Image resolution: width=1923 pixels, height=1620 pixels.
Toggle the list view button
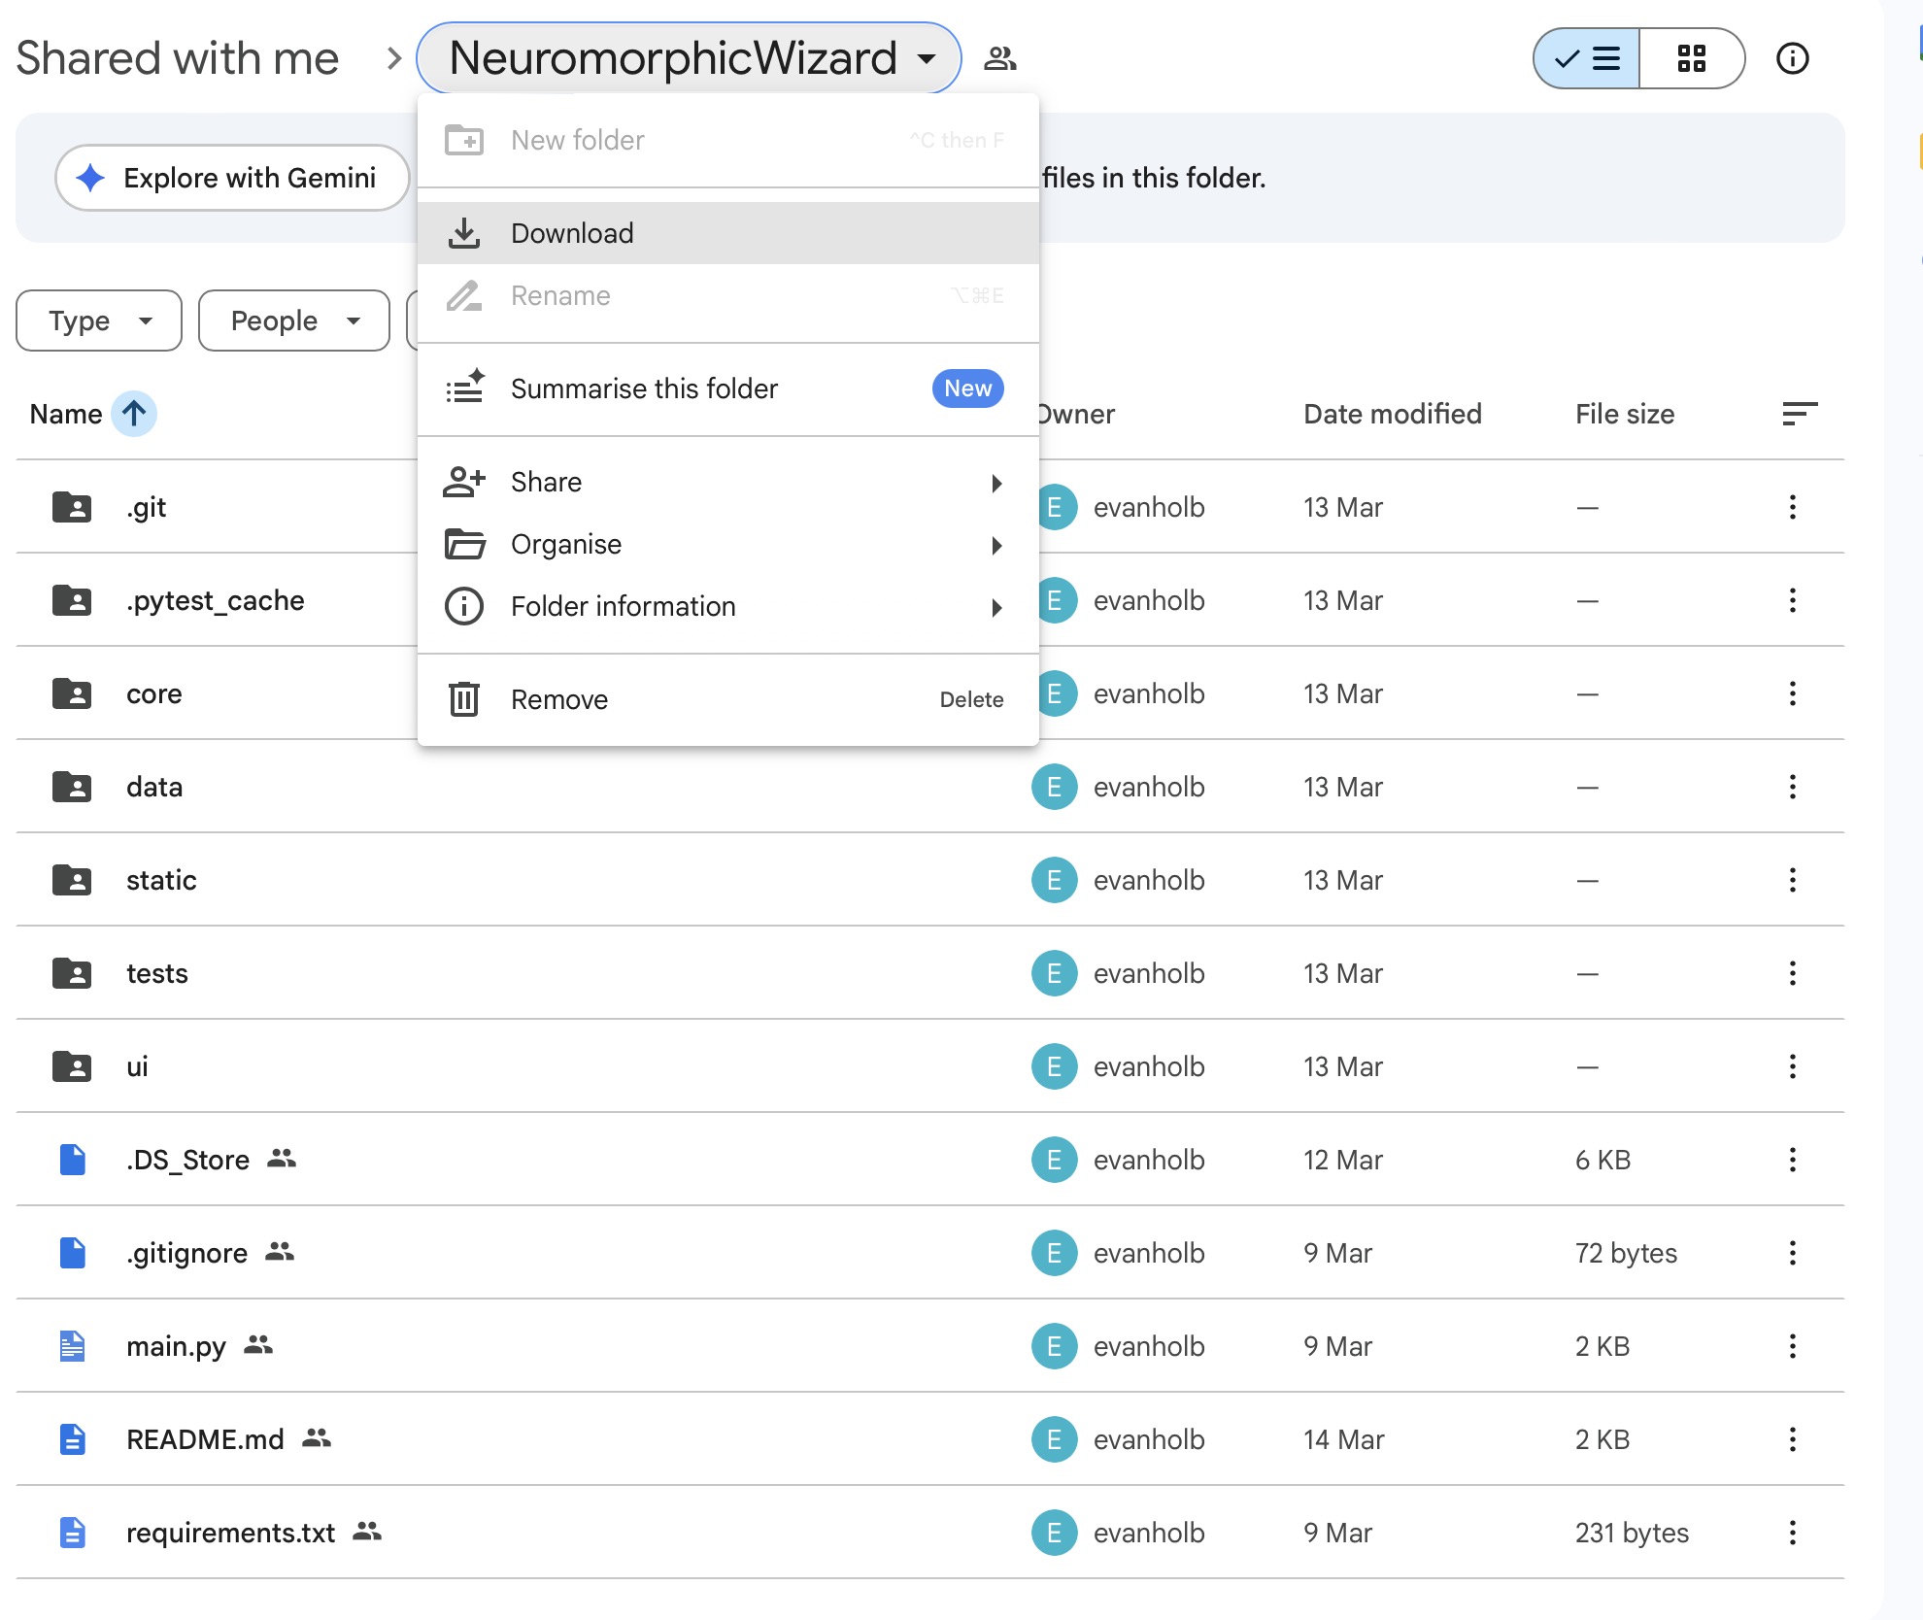(1586, 58)
